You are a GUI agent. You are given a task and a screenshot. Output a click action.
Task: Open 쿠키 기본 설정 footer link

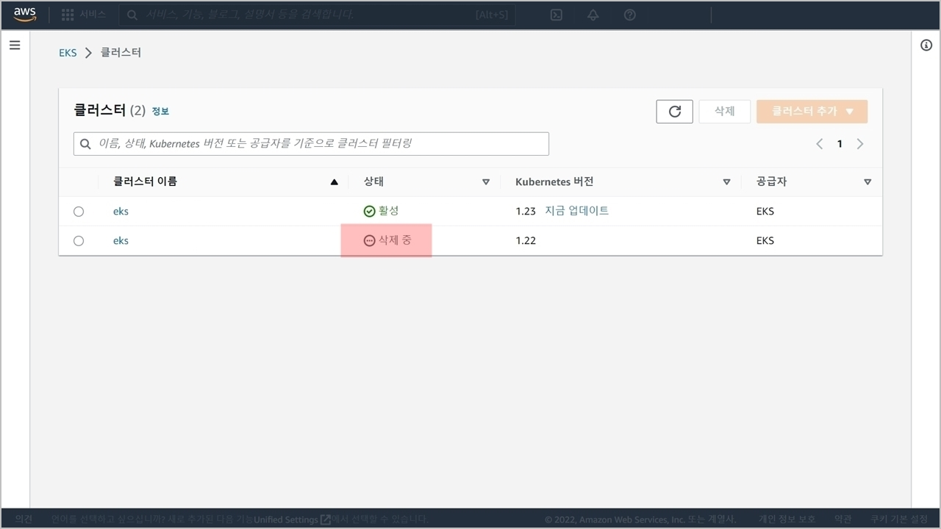(898, 519)
